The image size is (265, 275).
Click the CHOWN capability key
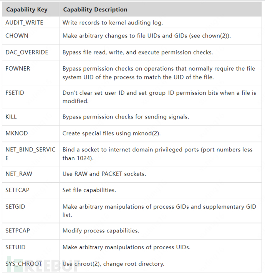click(17, 36)
